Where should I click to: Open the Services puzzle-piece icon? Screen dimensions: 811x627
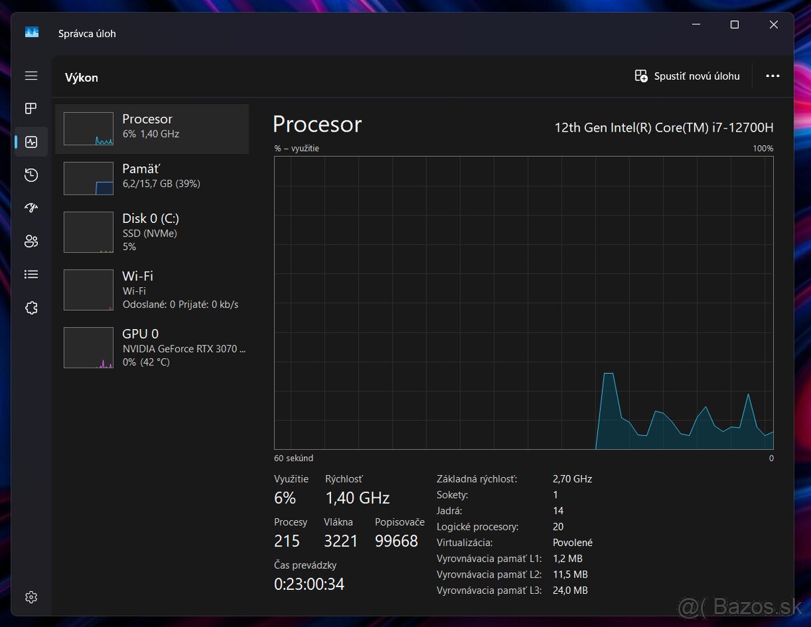(31, 307)
